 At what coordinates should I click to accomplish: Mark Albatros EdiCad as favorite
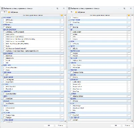pos(129,96)
